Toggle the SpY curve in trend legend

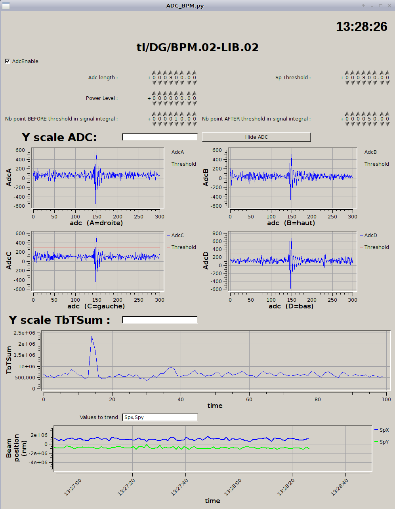pos(382,442)
